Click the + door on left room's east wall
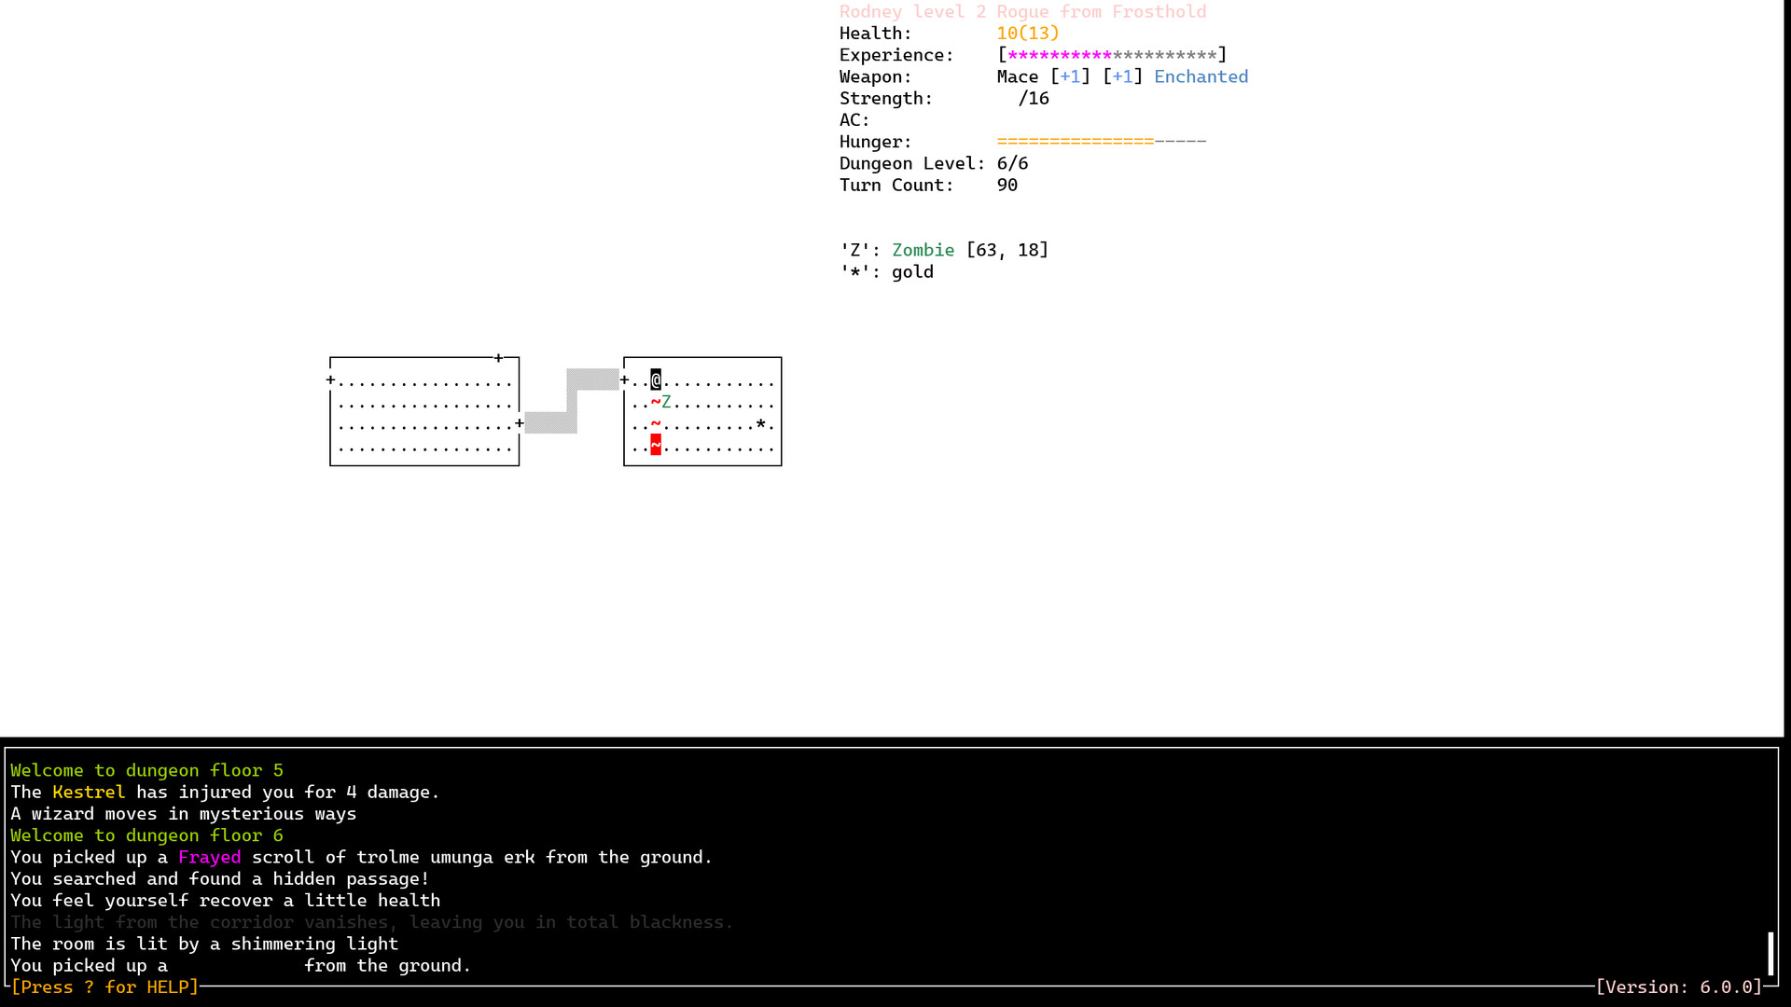 coord(520,423)
